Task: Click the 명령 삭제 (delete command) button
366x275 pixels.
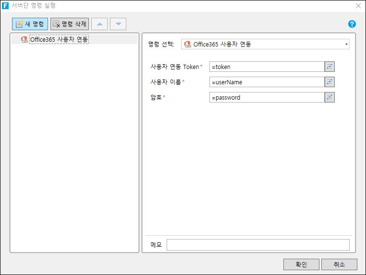Action: 70,24
